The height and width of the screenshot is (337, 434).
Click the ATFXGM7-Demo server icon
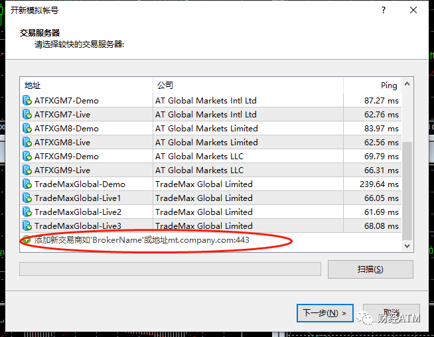tap(27, 100)
